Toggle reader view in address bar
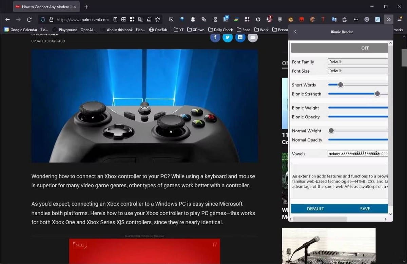Screen dimensions: 407x264 pos(115,20)
